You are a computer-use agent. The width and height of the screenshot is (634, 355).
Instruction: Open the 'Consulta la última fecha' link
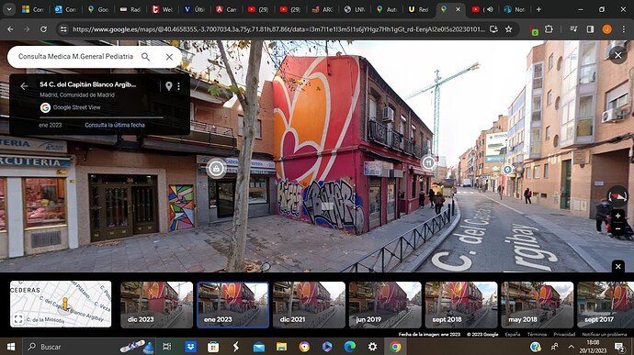point(115,125)
